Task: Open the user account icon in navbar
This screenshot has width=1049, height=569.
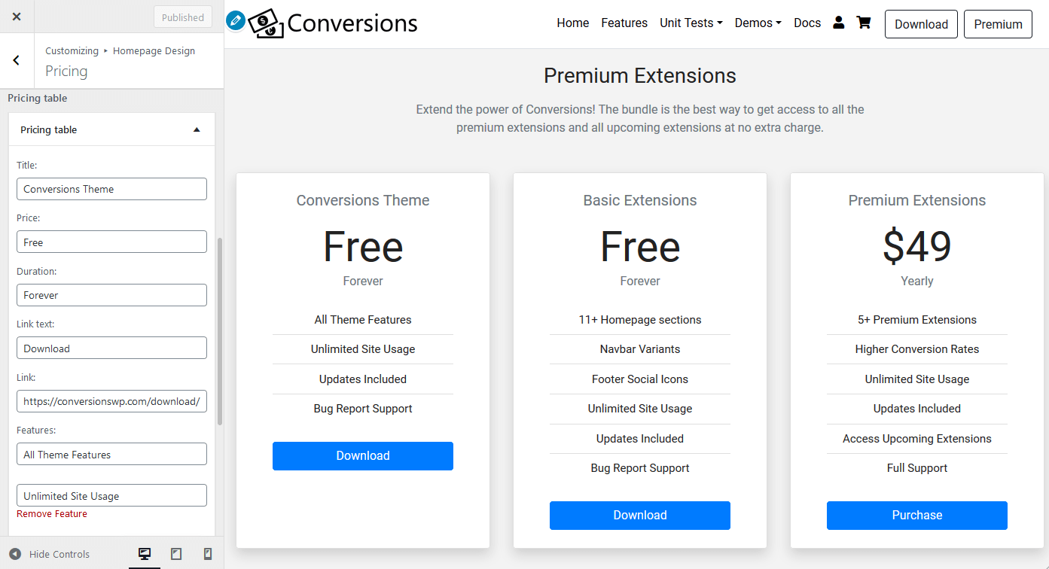Action: 839,23
